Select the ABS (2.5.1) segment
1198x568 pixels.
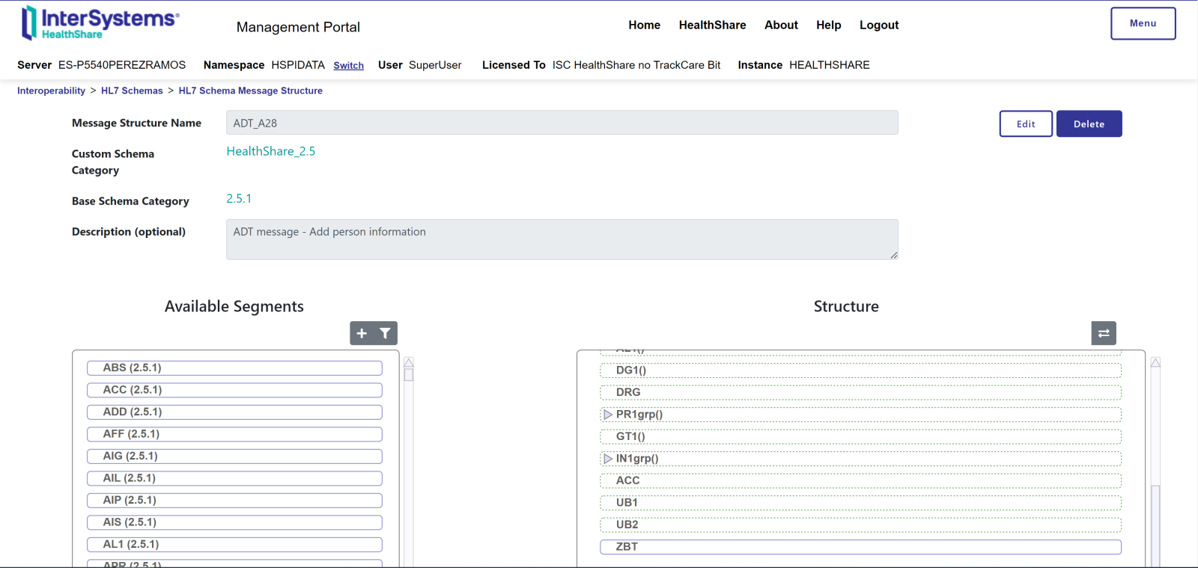click(234, 368)
